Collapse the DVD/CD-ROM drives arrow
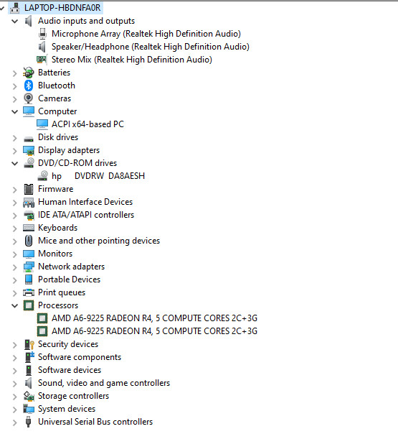 [x=15, y=164]
